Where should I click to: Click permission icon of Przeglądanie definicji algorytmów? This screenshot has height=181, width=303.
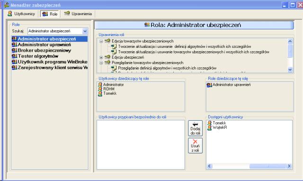coord(114,68)
